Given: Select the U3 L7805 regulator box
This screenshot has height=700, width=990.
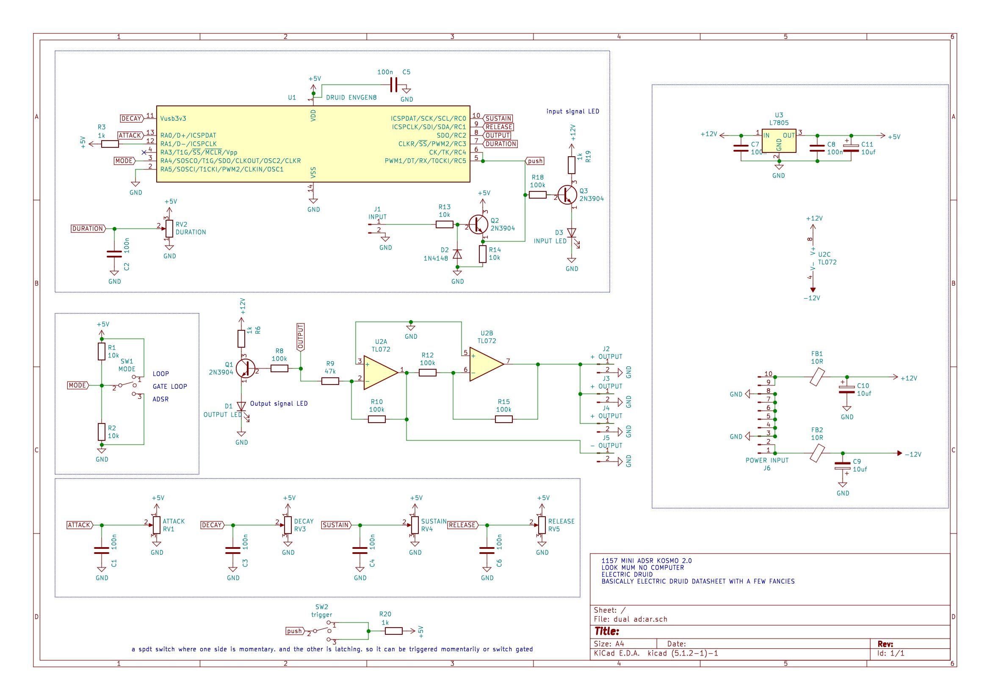Looking at the screenshot, I should coord(779,141).
